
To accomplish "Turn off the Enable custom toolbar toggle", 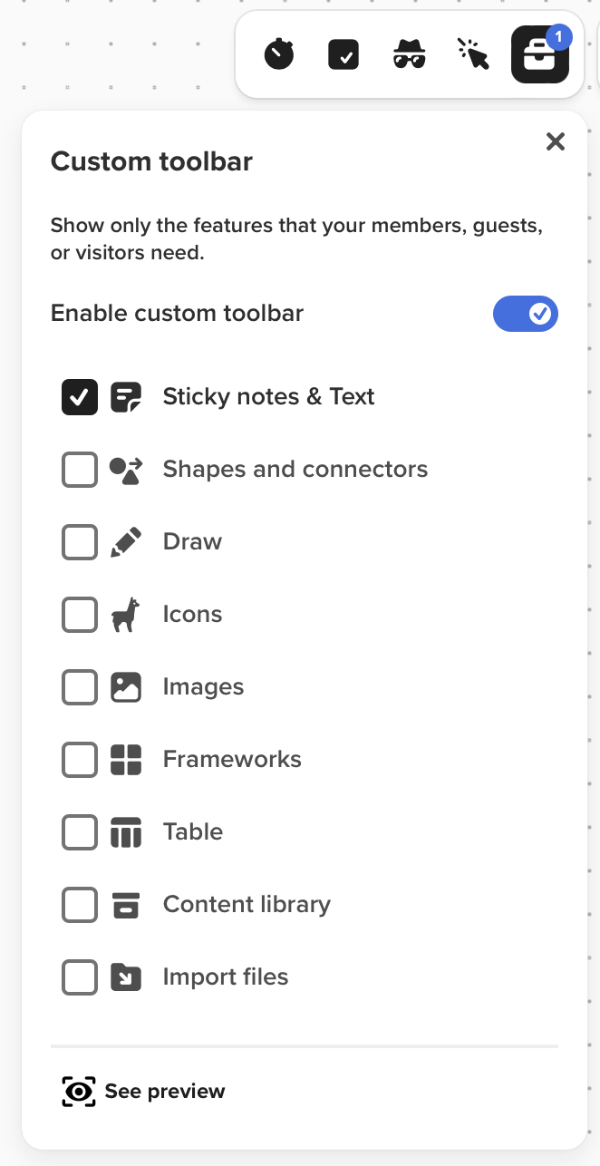I will [526, 313].
